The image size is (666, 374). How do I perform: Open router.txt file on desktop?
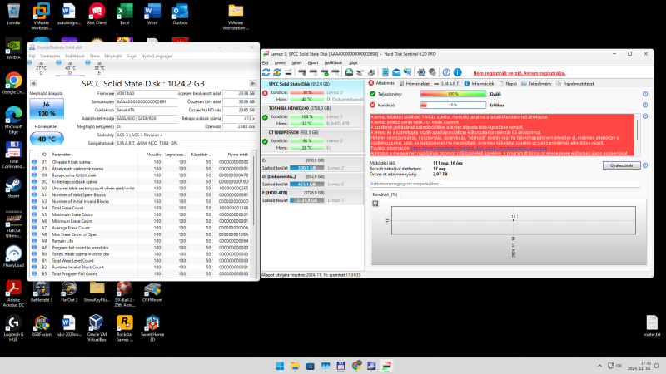click(x=652, y=326)
